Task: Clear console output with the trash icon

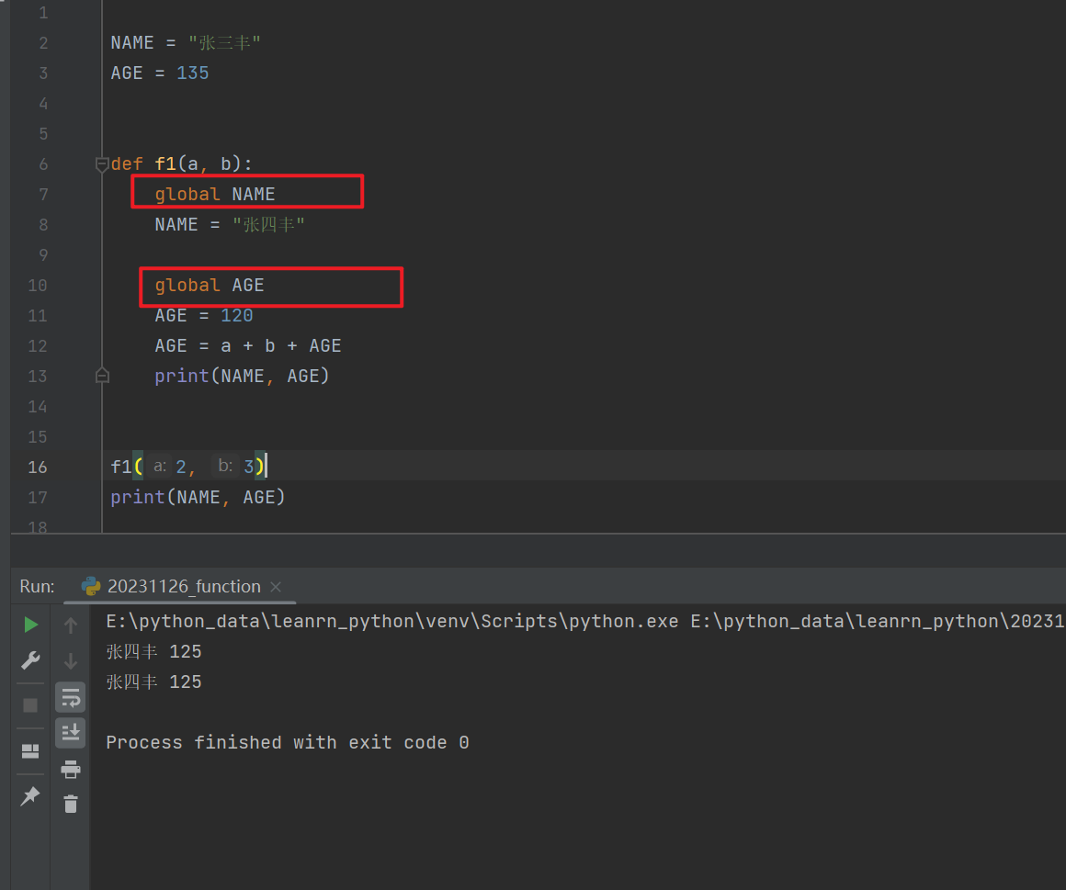Action: click(71, 805)
